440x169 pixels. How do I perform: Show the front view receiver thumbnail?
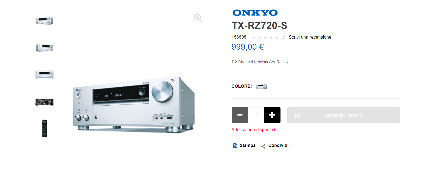tap(44, 75)
